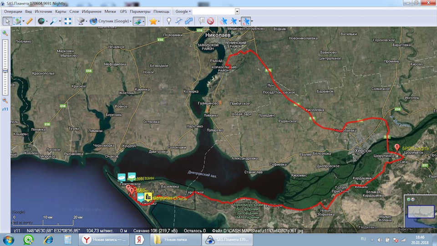Open the green messenger taskbar icon

28,240
